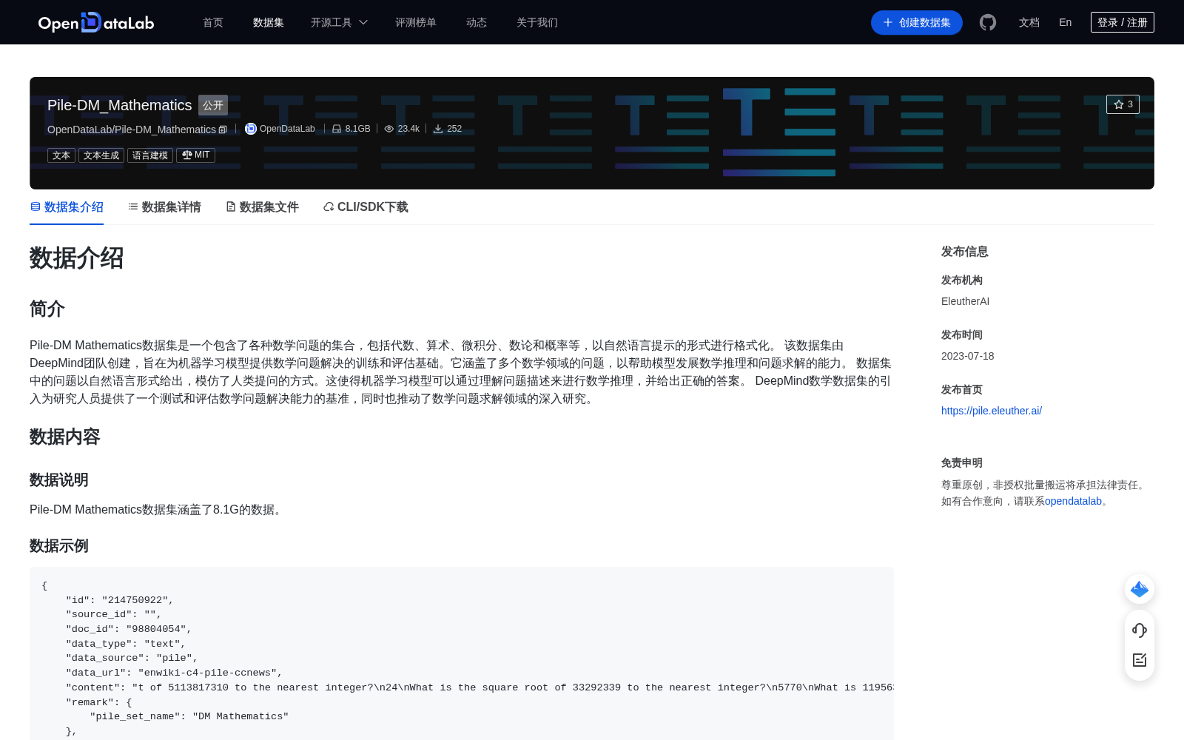
Task: Click the 免责申明 heading
Action: coord(962,463)
